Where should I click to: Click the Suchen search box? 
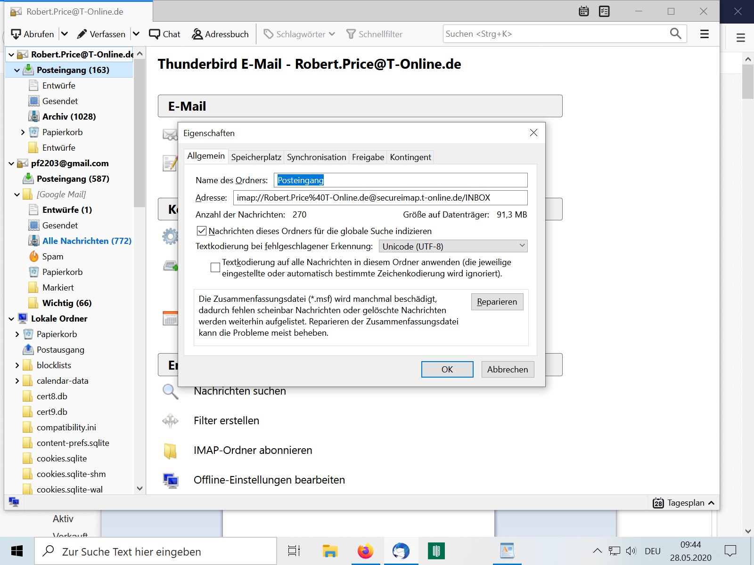coord(556,34)
